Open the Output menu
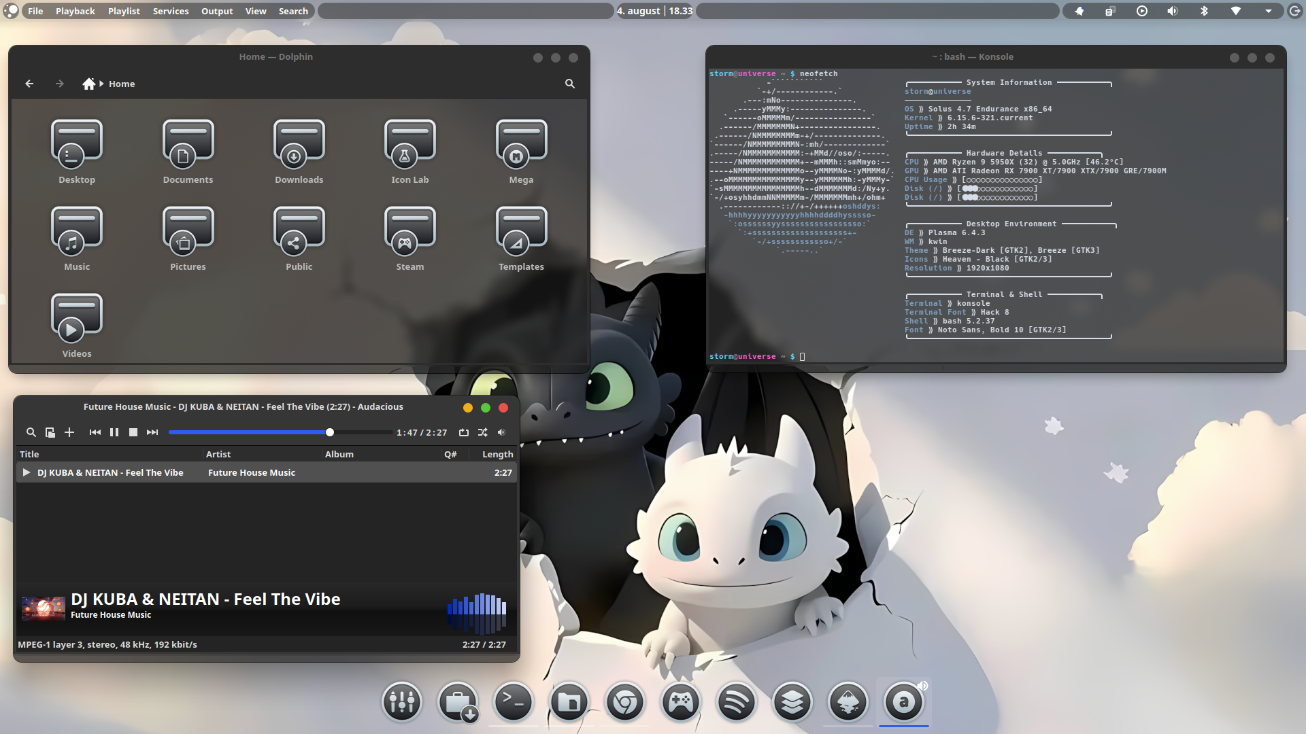Viewport: 1306px width, 734px height. tap(217, 11)
